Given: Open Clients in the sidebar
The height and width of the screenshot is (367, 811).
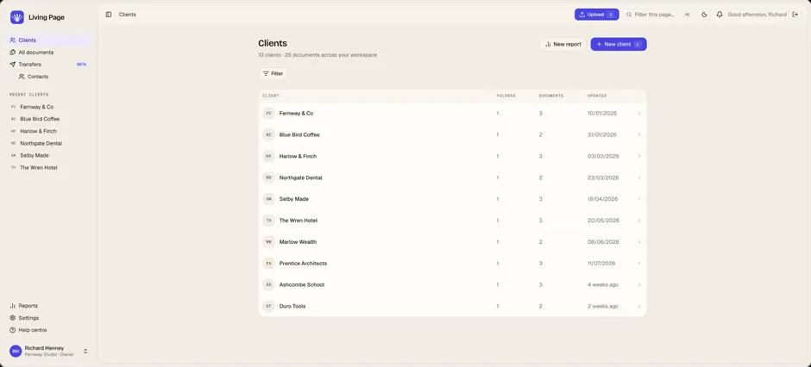Looking at the screenshot, I should pyautogui.click(x=50, y=40).
